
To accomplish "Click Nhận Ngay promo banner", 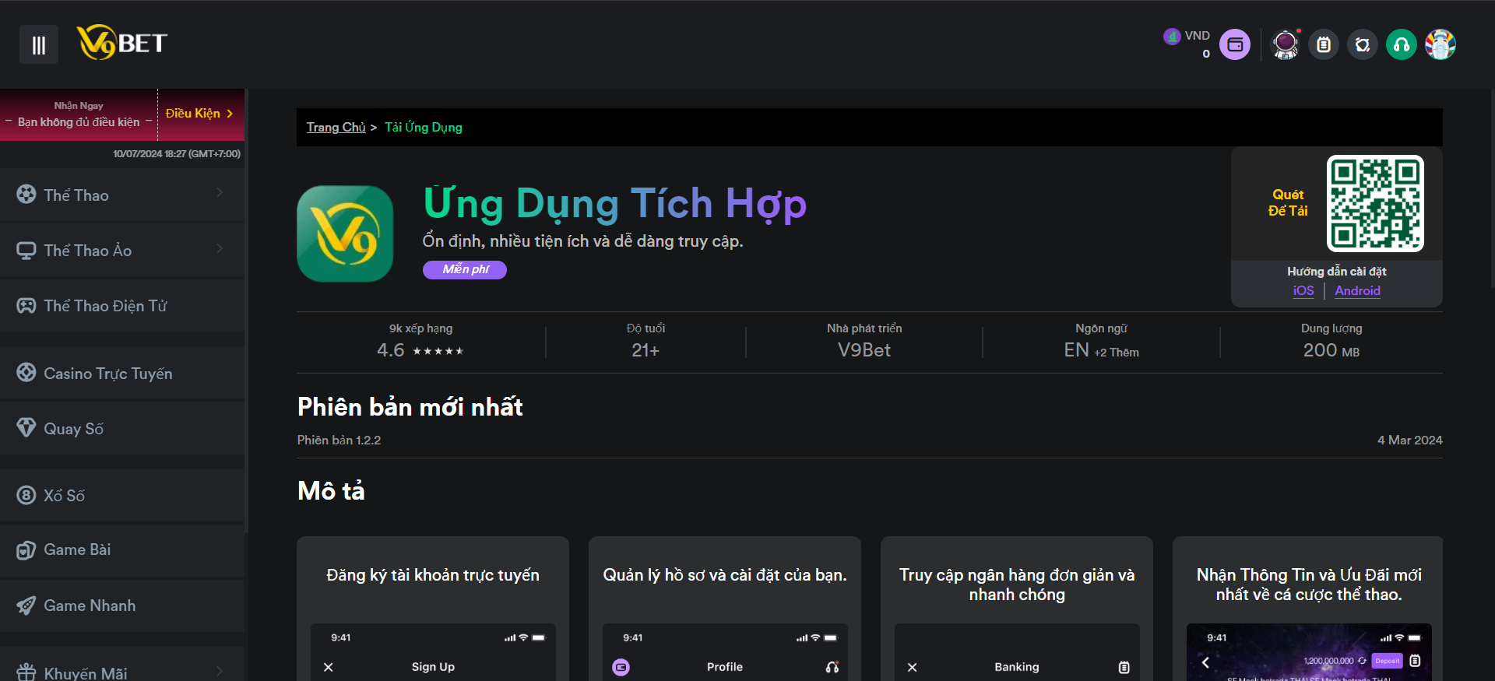I will pos(79,114).
